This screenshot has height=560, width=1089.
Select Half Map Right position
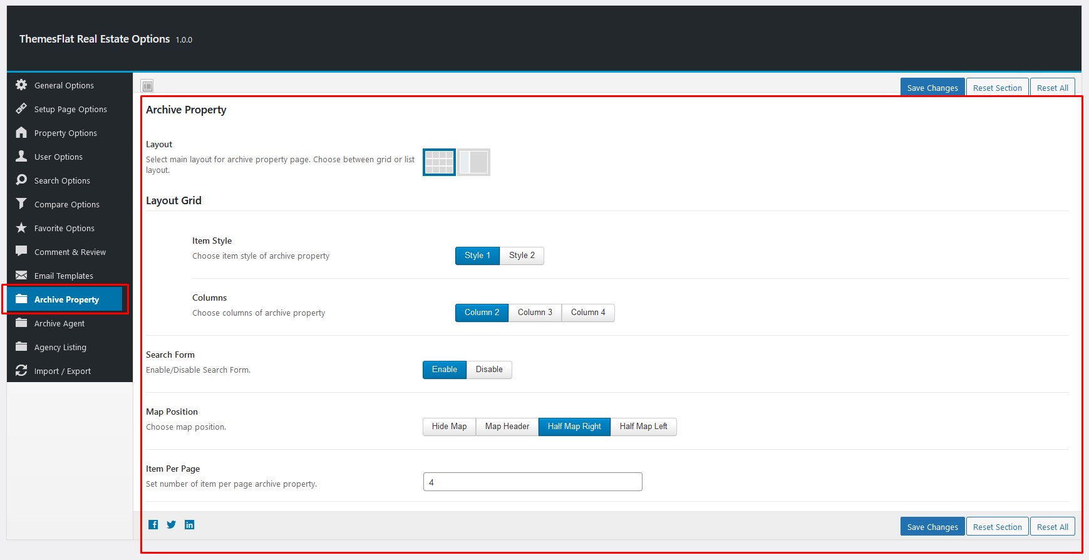pyautogui.click(x=574, y=427)
